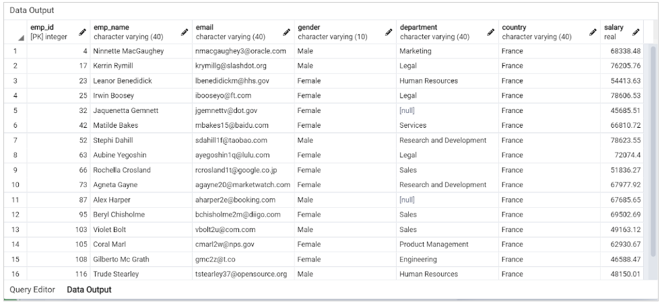This screenshot has height=304, width=662.
Task: Click the France country cell for Coral Marl
Action: (x=550, y=244)
